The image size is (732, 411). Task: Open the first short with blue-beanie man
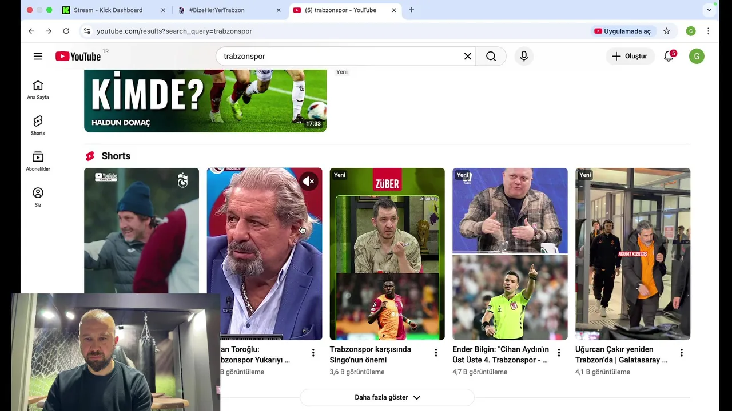tap(141, 230)
